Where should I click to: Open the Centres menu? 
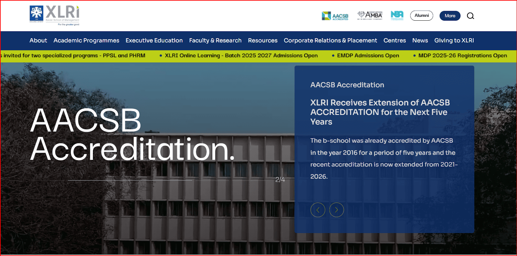pos(395,40)
